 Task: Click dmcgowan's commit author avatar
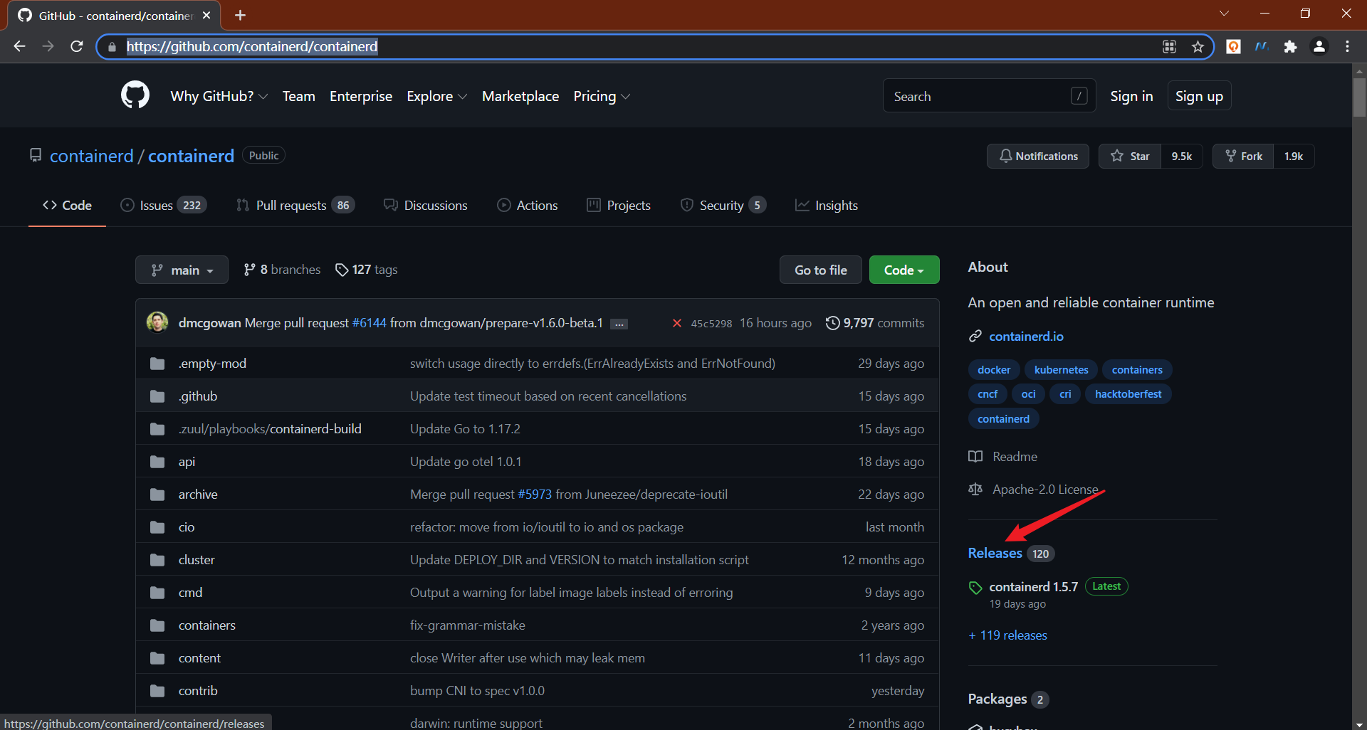157,322
